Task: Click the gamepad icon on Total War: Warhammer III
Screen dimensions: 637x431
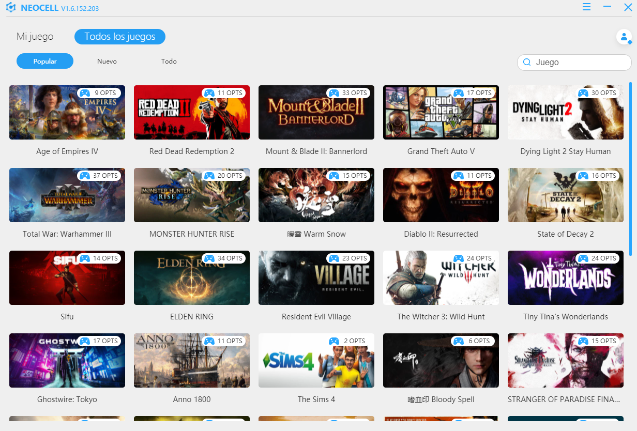Action: [85, 176]
